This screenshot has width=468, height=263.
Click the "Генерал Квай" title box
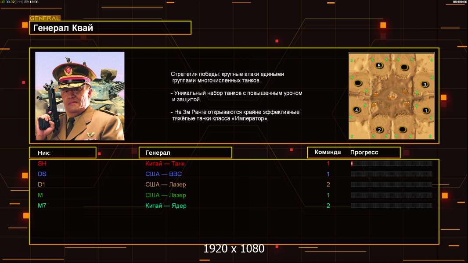[x=110, y=28]
